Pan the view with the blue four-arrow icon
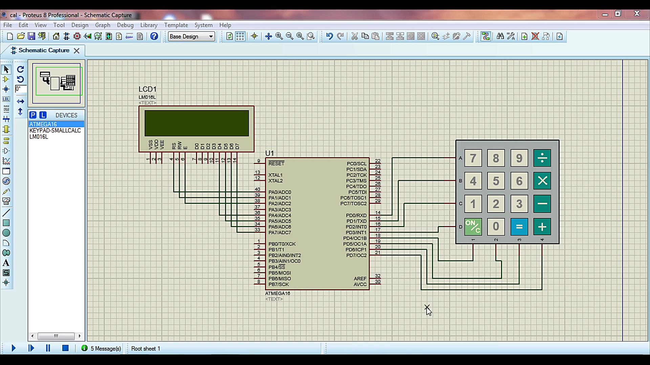The width and height of the screenshot is (650, 365). [x=268, y=36]
